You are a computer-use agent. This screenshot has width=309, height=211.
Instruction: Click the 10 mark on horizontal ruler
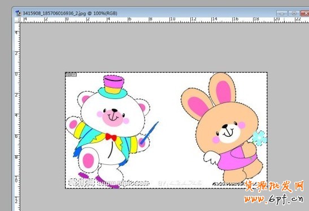pyautogui.click(x=172, y=19)
